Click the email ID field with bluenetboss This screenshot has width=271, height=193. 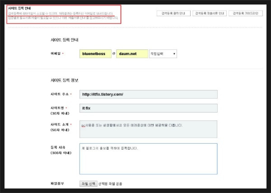pyautogui.click(x=95, y=54)
